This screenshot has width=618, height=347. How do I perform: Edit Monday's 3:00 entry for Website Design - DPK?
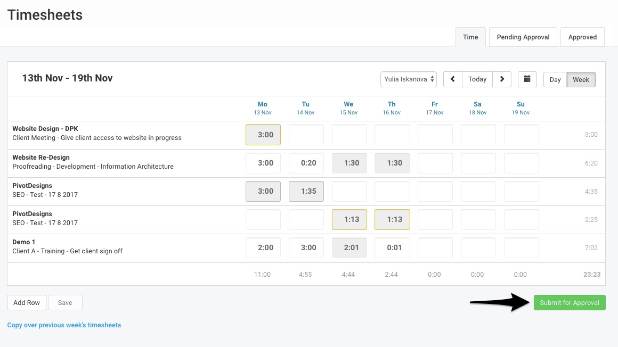coord(263,135)
